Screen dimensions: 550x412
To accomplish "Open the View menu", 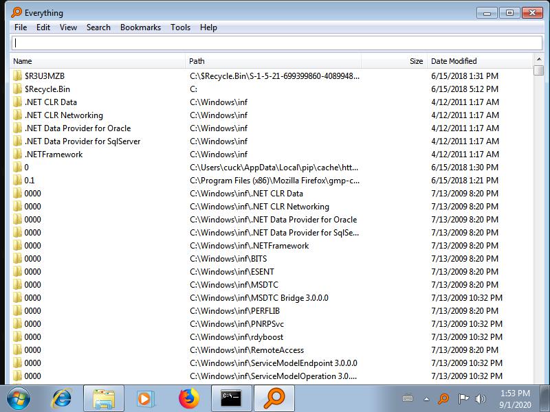I will tap(68, 27).
